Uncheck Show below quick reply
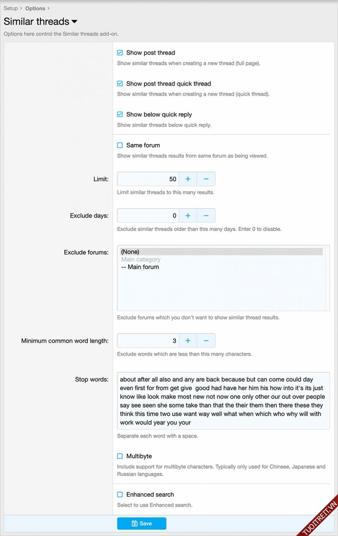Screen dimensions: 338x536 click(x=120, y=114)
